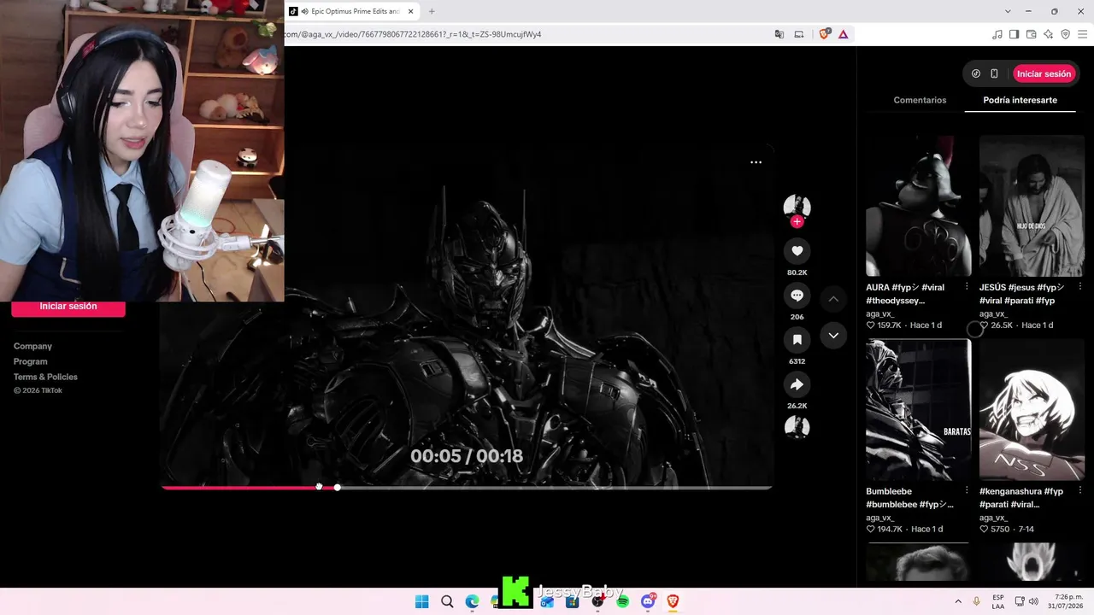1094x615 pixels.
Task: Click the browser address bar URL
Action: [x=413, y=34]
